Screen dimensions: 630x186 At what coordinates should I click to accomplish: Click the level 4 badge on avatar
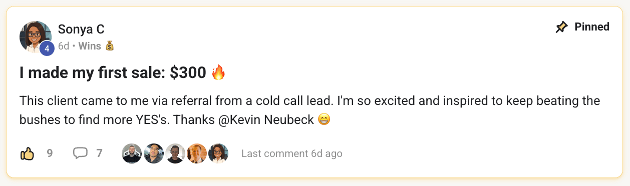(47, 48)
